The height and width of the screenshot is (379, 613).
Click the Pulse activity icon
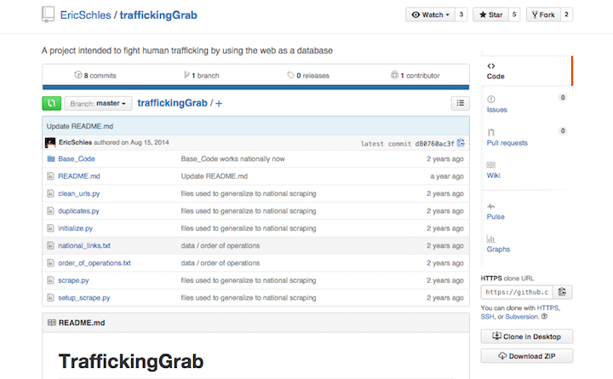491,206
